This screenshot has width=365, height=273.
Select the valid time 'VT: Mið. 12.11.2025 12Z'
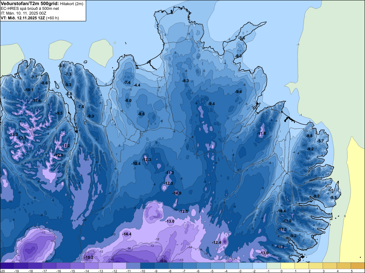[x=23, y=18]
